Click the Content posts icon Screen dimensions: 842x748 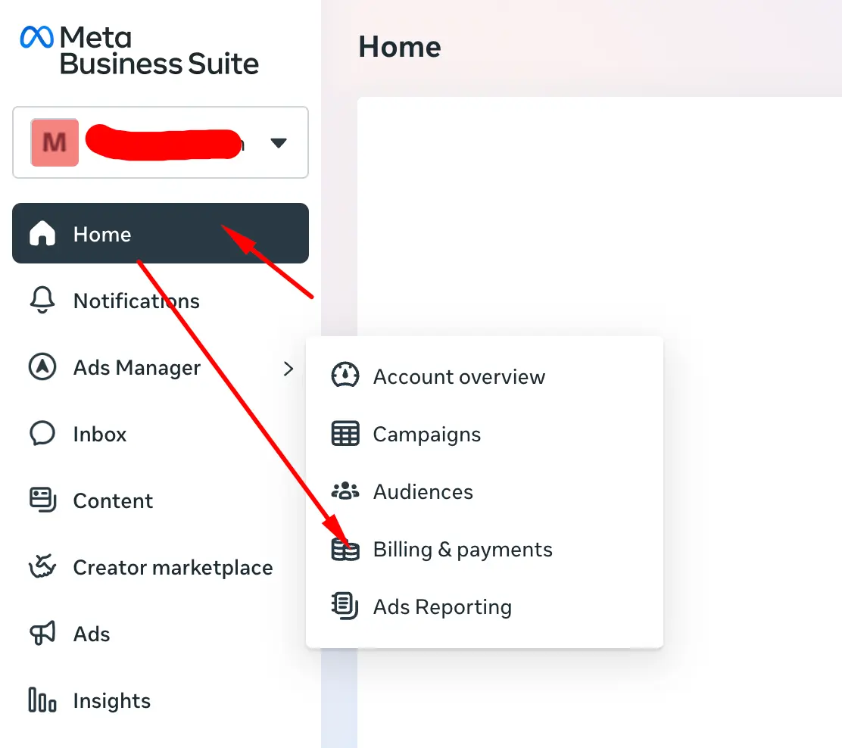tap(42, 500)
